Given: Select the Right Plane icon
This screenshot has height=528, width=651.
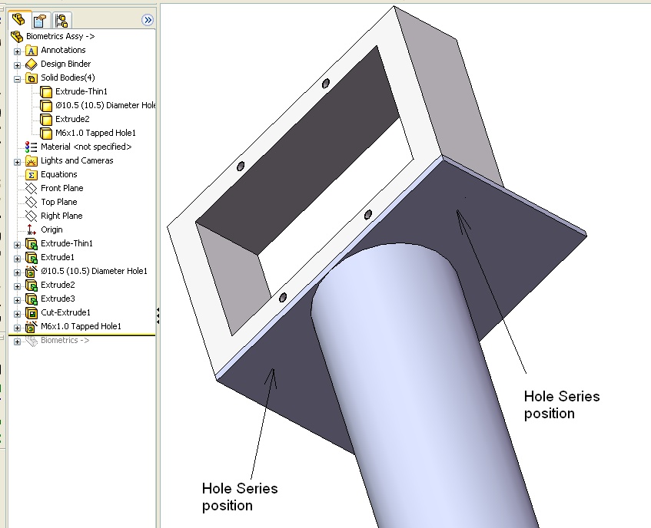Looking at the screenshot, I should tap(32, 216).
